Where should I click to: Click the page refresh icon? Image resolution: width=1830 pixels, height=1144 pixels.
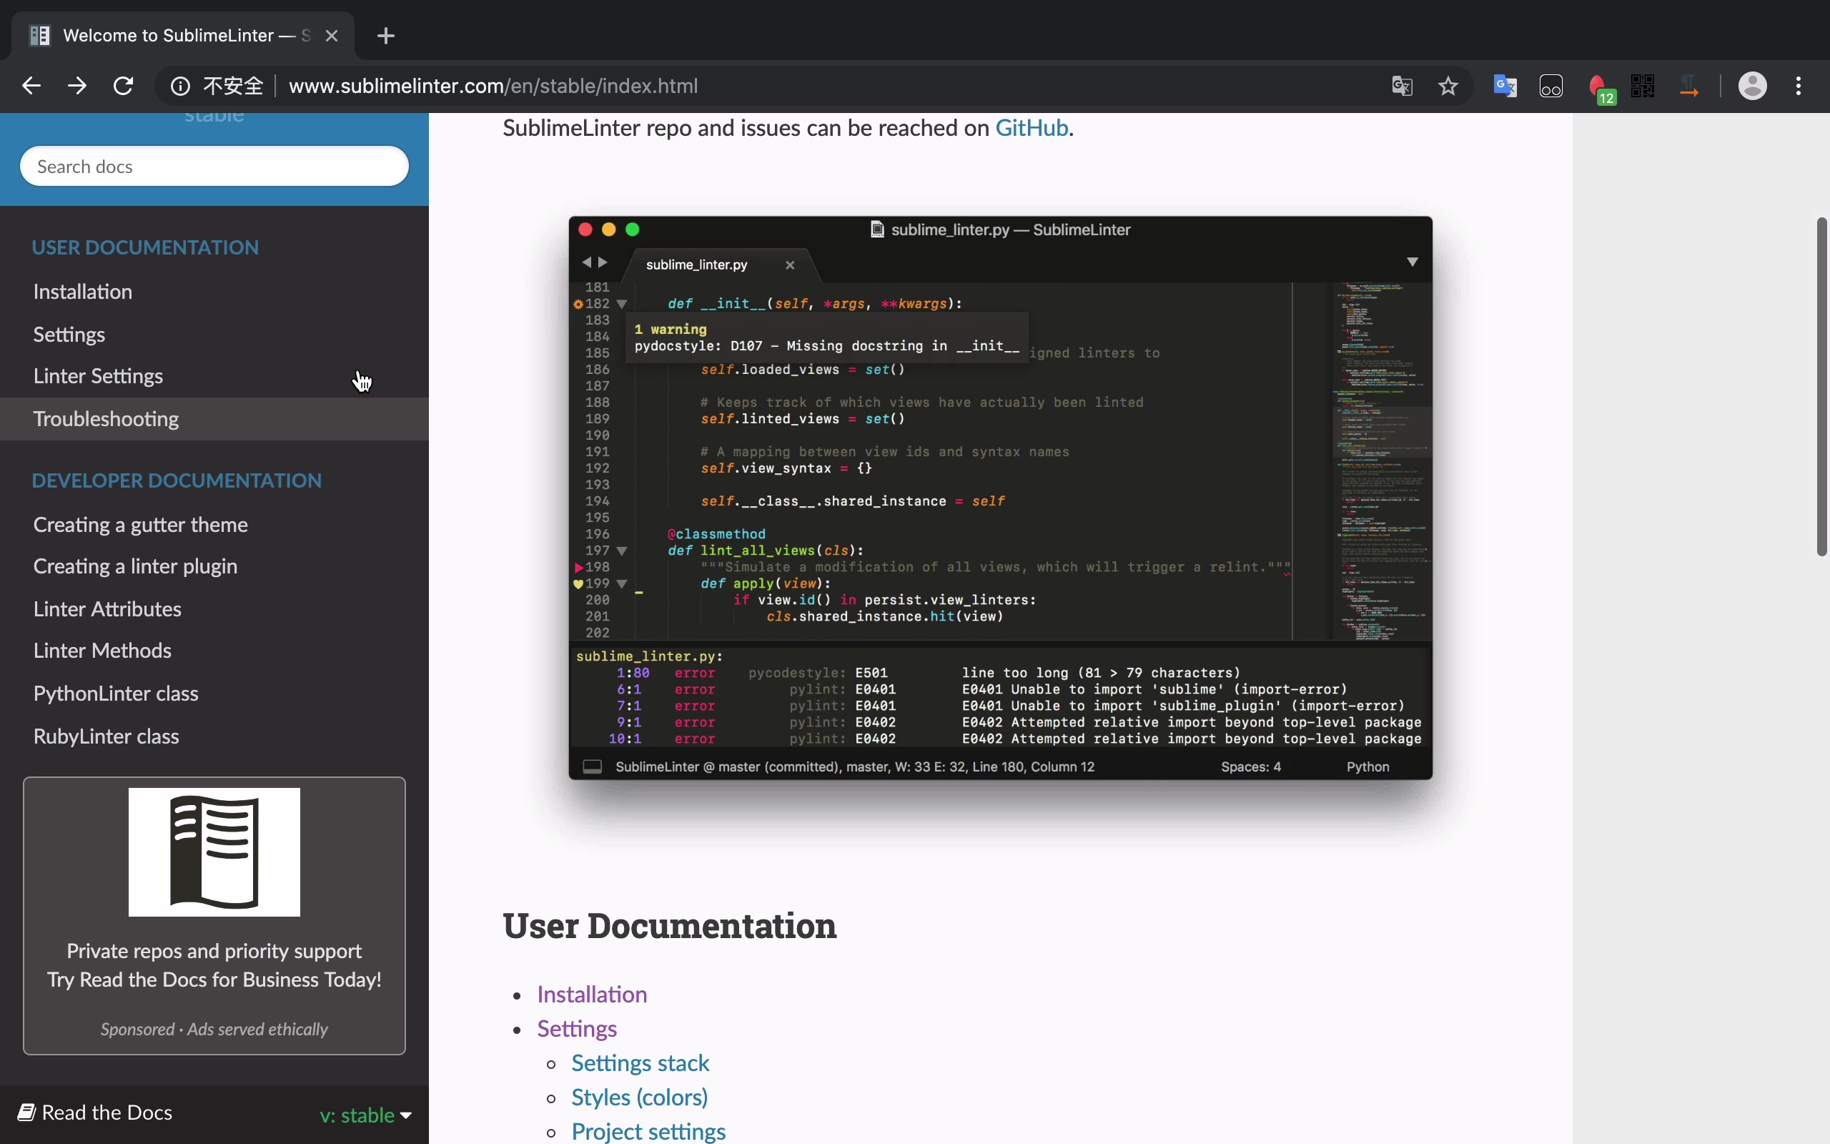[x=122, y=86]
